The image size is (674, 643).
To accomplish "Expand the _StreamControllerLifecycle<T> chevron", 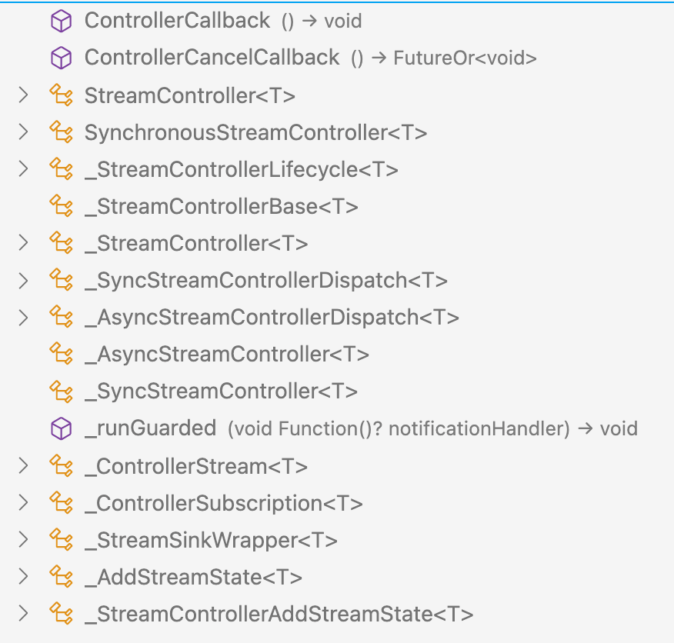I will [x=23, y=169].
